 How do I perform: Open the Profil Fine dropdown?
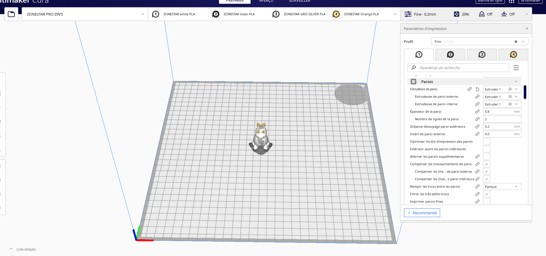coord(479,42)
